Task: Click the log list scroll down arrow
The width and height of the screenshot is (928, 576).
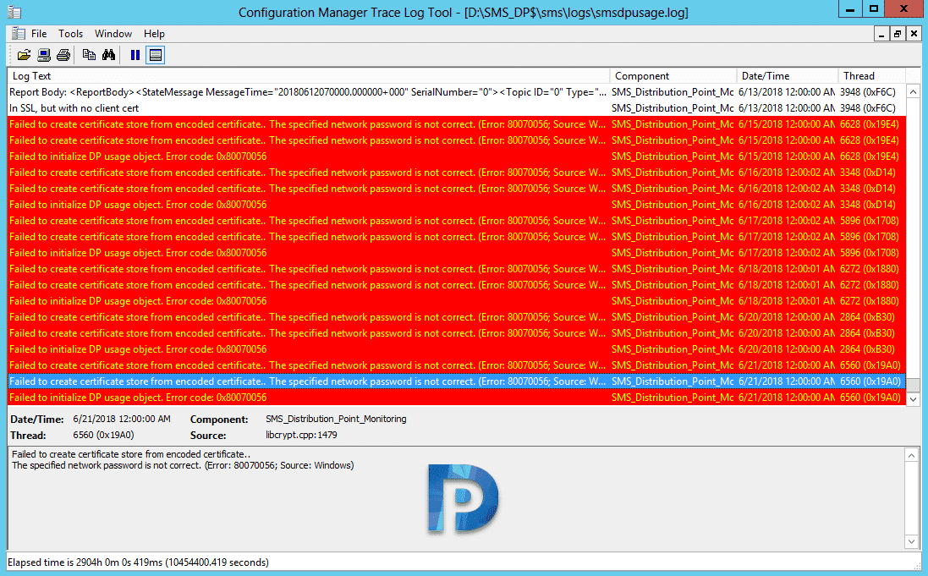Action: tap(914, 398)
